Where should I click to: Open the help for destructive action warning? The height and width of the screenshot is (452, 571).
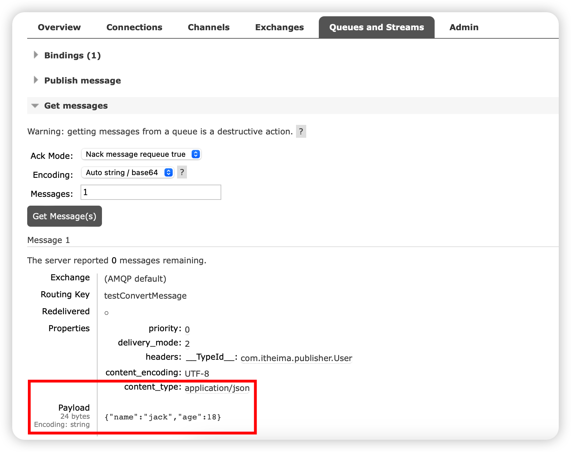pos(300,131)
